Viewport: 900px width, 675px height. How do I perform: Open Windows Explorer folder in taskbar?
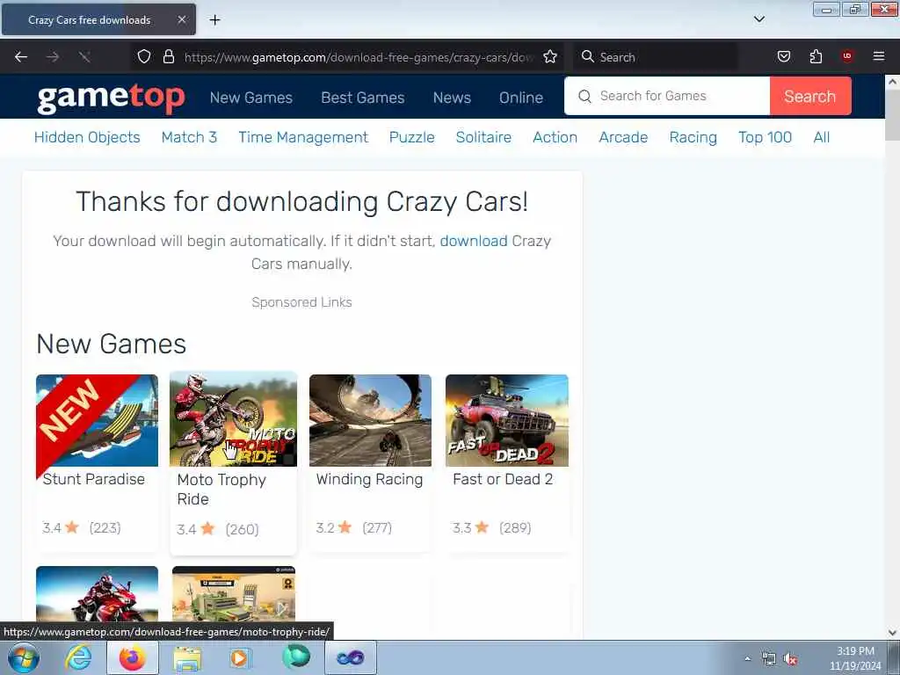click(187, 657)
